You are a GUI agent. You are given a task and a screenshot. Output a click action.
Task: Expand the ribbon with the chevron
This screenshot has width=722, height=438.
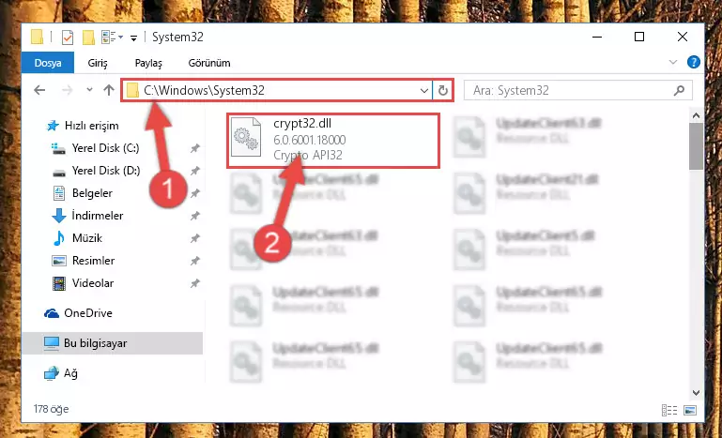click(673, 62)
